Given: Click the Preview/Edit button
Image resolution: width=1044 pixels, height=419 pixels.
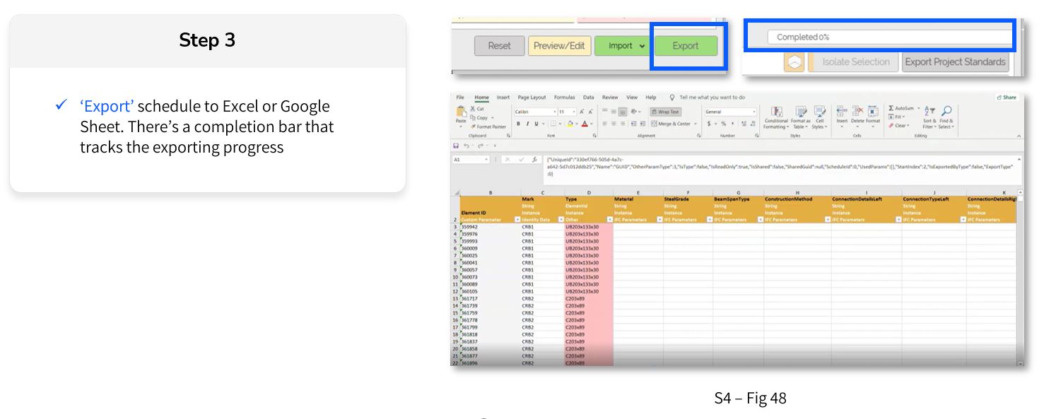Looking at the screenshot, I should (559, 46).
